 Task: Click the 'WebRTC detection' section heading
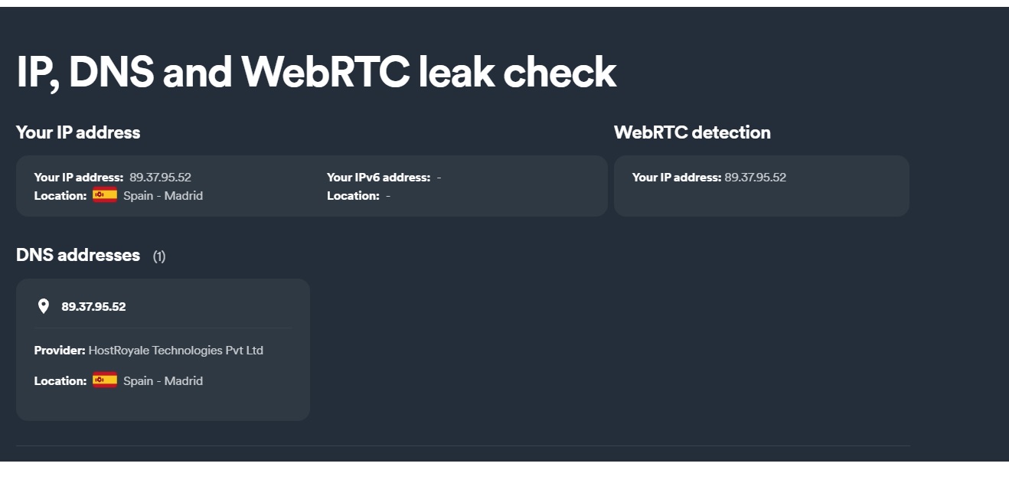pyautogui.click(x=692, y=132)
